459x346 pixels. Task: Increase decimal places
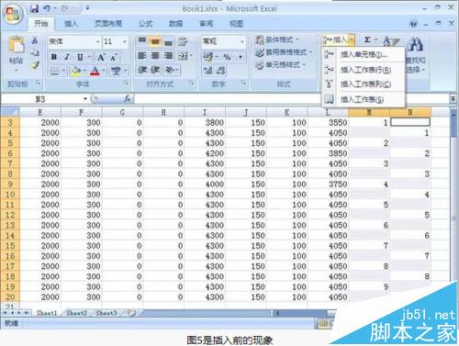[207, 71]
